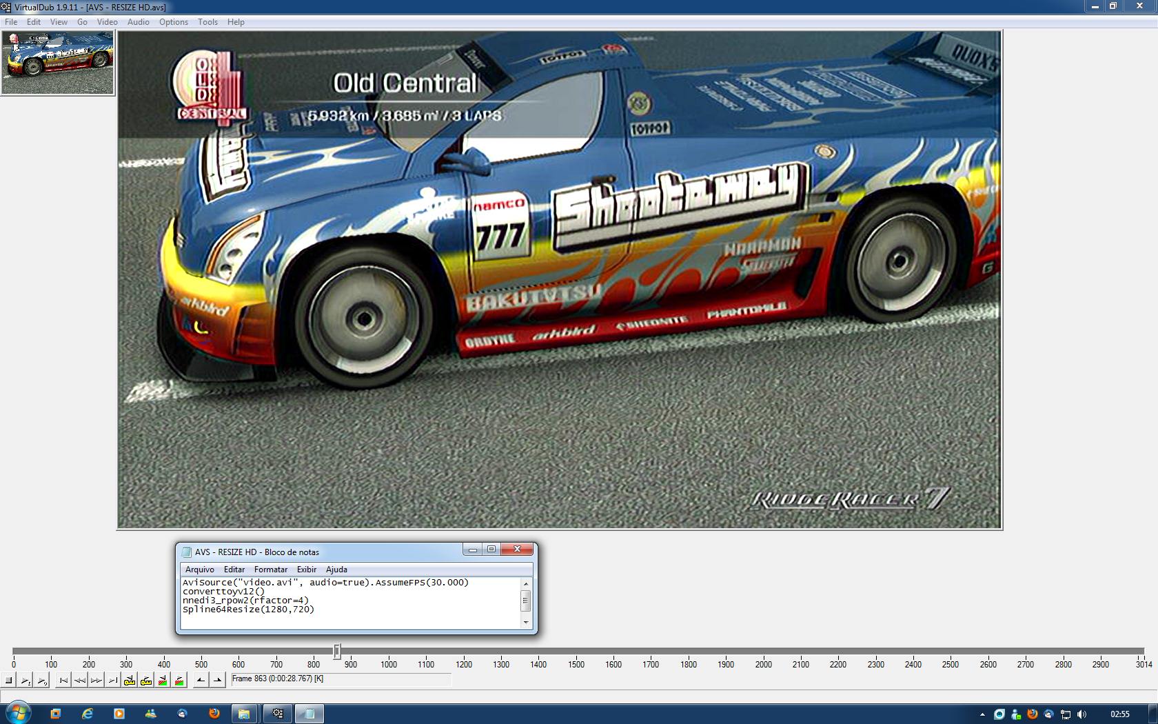Image resolution: width=1158 pixels, height=724 pixels.
Task: Jump to the start of the video
Action: 63,681
